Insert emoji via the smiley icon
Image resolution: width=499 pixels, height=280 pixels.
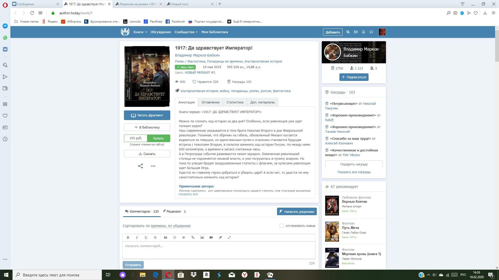175,237
